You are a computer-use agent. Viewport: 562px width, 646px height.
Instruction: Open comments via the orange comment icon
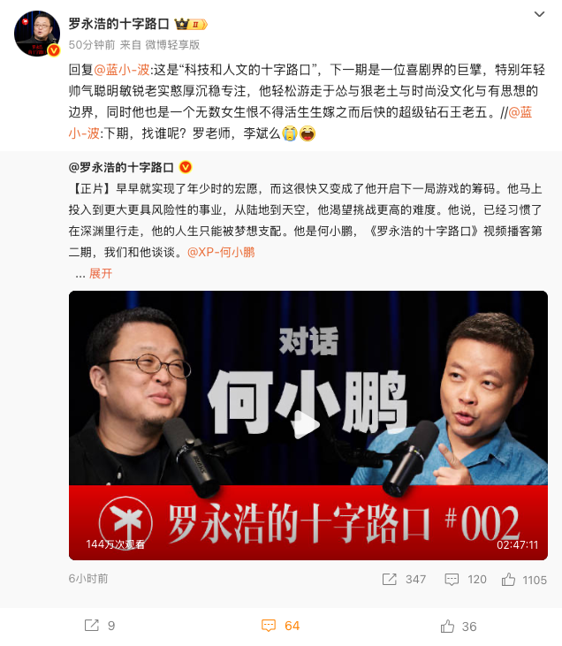tap(269, 626)
